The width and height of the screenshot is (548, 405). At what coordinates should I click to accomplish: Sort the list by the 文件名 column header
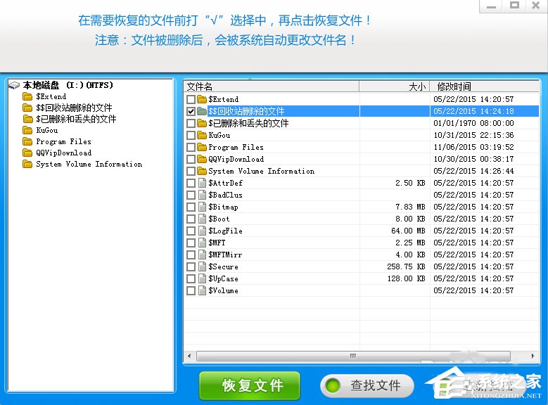pos(271,86)
